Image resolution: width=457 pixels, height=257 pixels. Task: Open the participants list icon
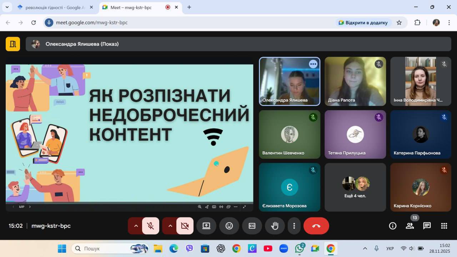410,226
